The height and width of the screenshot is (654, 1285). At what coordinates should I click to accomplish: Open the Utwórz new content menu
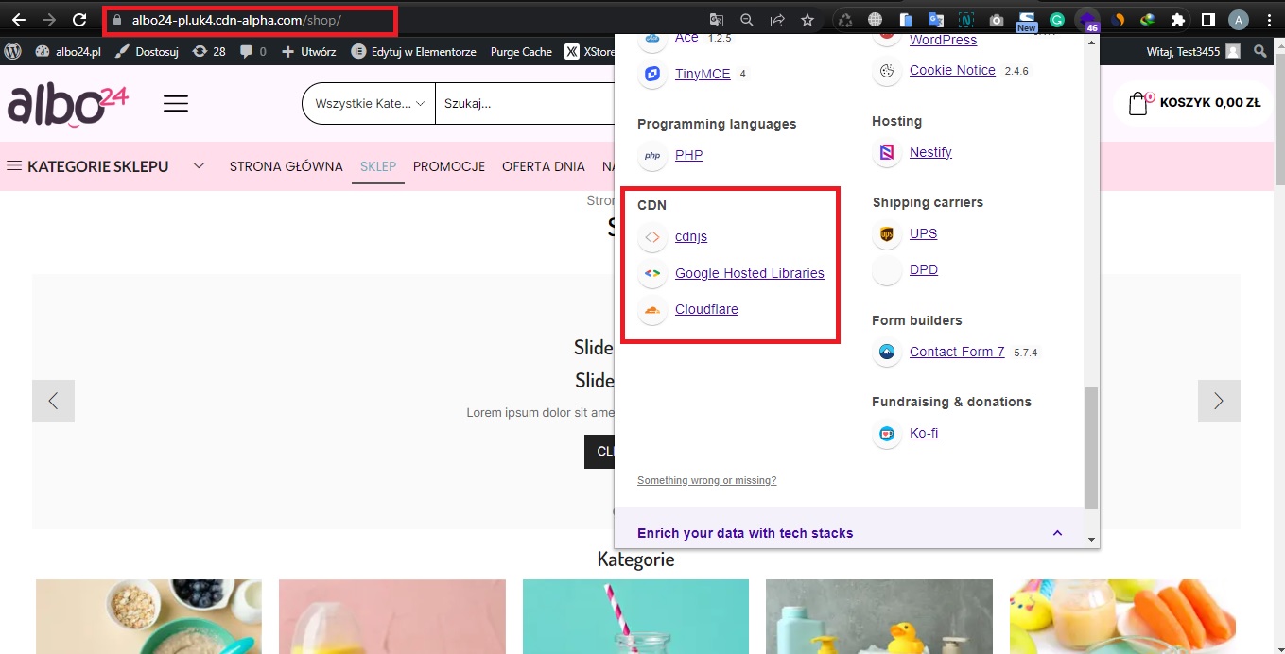pyautogui.click(x=309, y=52)
